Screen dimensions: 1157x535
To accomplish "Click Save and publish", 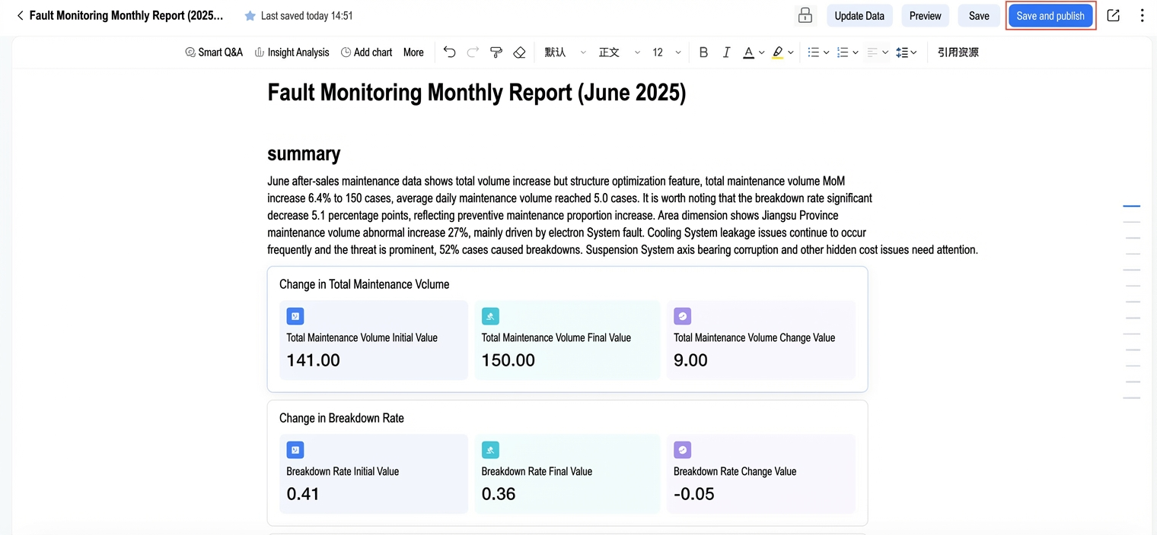I will click(x=1050, y=16).
